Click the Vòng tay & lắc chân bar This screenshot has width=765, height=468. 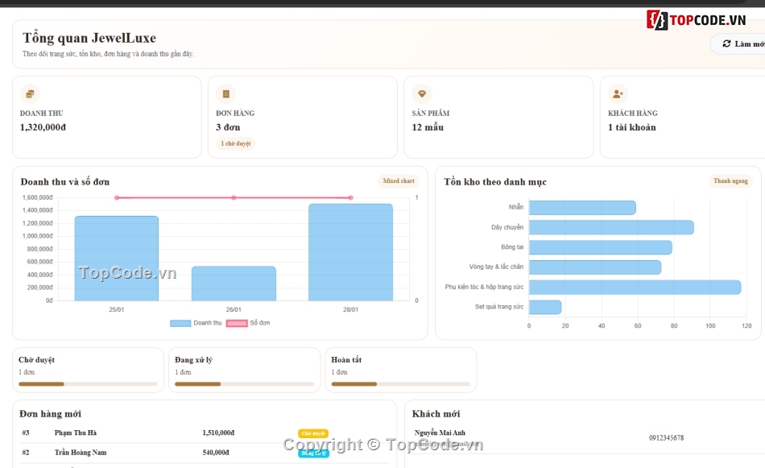coord(595,267)
